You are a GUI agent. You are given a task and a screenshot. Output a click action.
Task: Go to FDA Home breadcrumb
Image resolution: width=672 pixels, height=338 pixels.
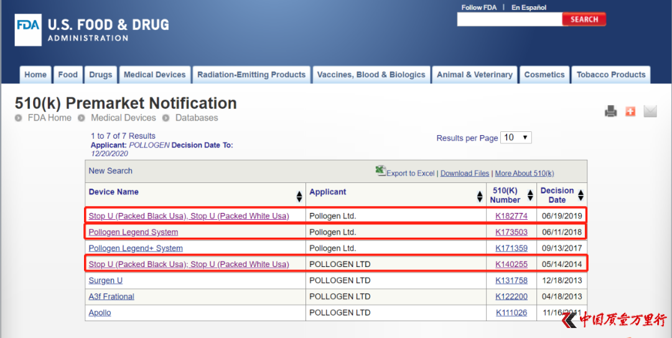[x=50, y=118]
